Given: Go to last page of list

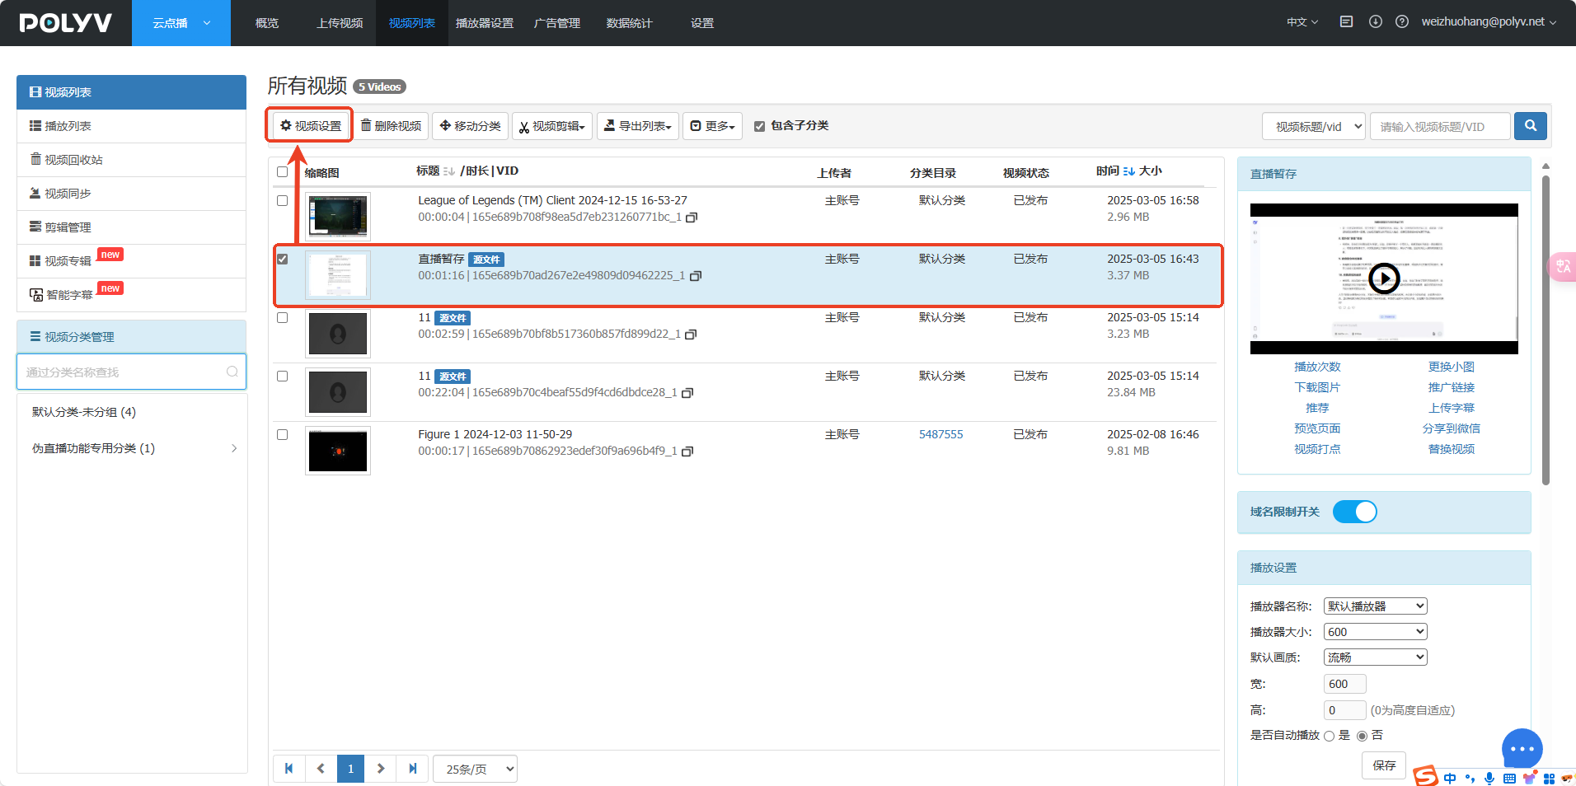Looking at the screenshot, I should tap(412, 769).
